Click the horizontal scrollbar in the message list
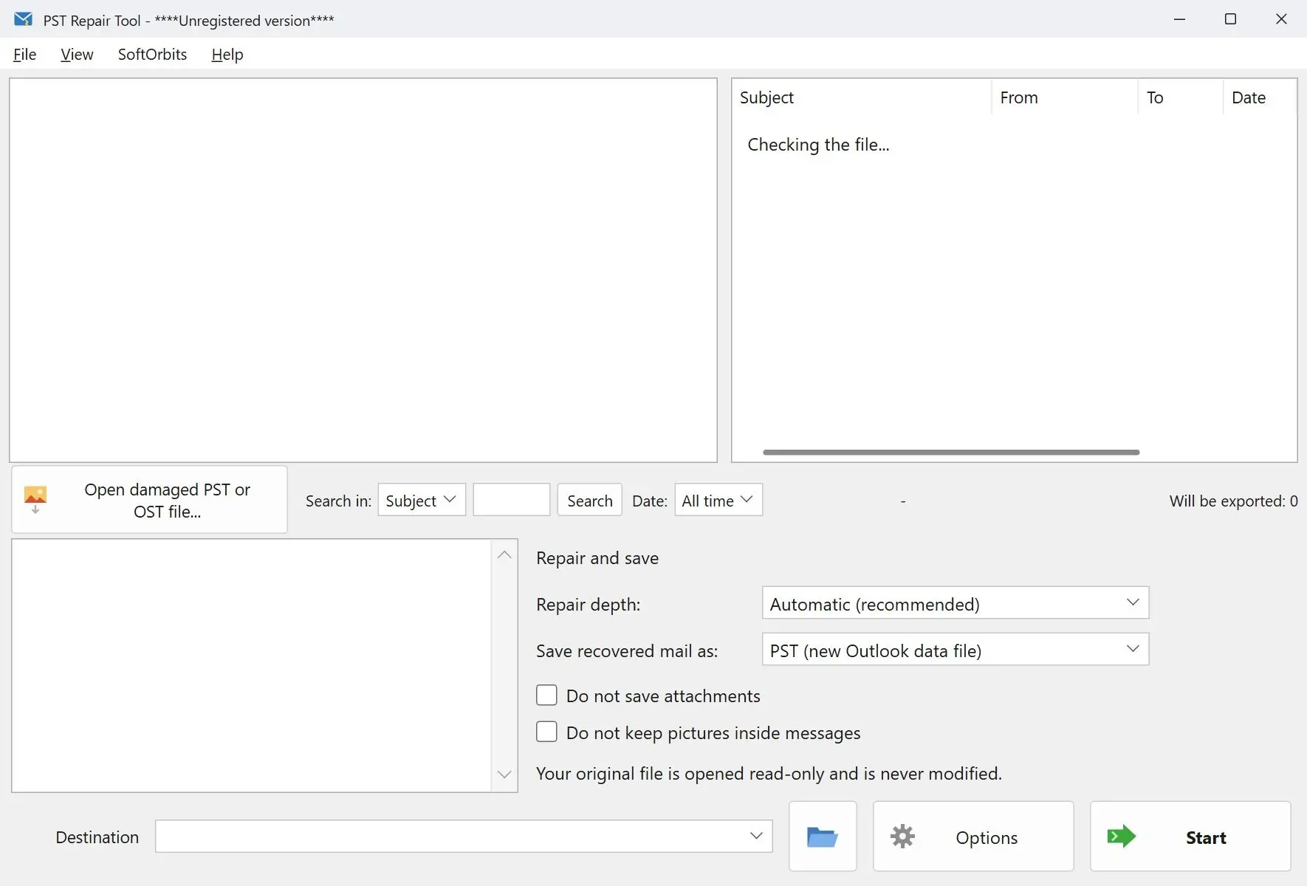Viewport: 1307px width, 886px height. (x=951, y=452)
